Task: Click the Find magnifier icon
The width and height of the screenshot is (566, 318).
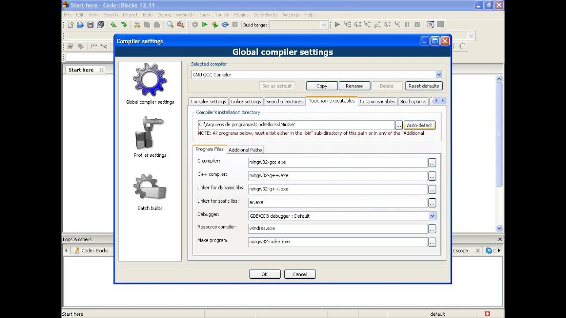Action: point(170,25)
